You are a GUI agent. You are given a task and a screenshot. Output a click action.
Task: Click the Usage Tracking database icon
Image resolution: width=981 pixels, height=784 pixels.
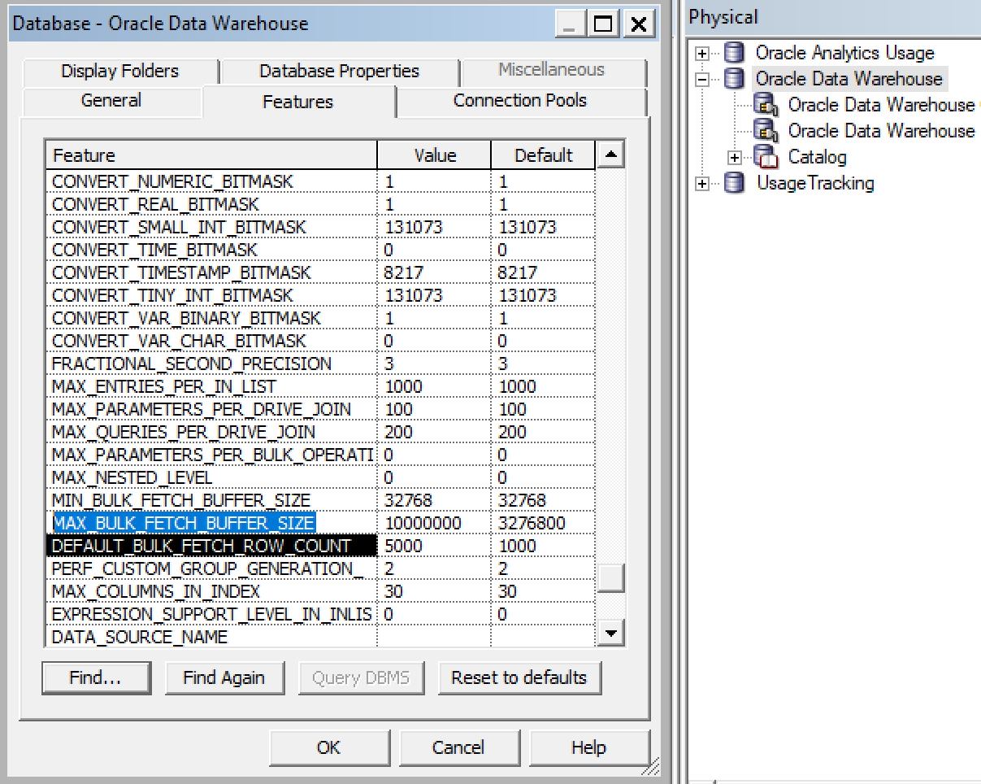pos(734,183)
